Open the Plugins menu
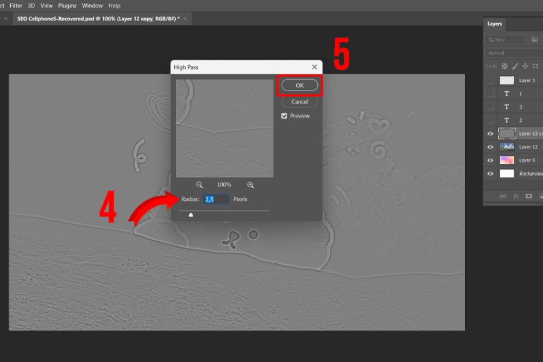Screen dimensions: 543x362 coord(67,5)
